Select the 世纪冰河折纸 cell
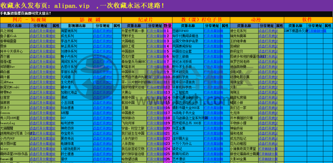Image resolution: width=333 pixels, height=163 pixels. [x=188, y=62]
